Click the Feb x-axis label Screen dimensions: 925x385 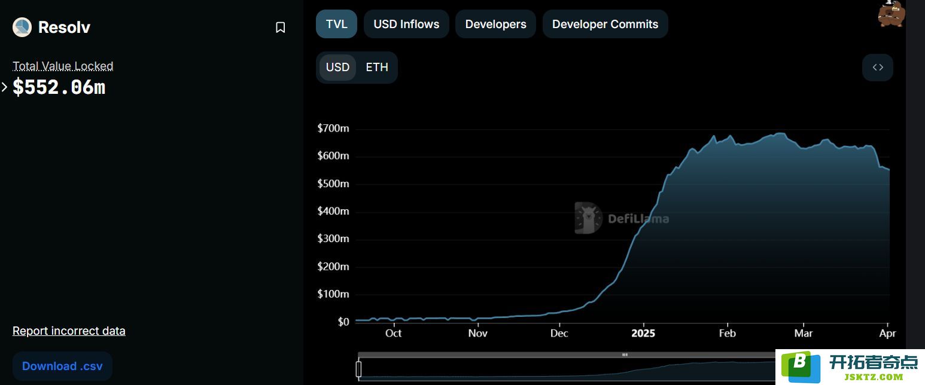[727, 333]
